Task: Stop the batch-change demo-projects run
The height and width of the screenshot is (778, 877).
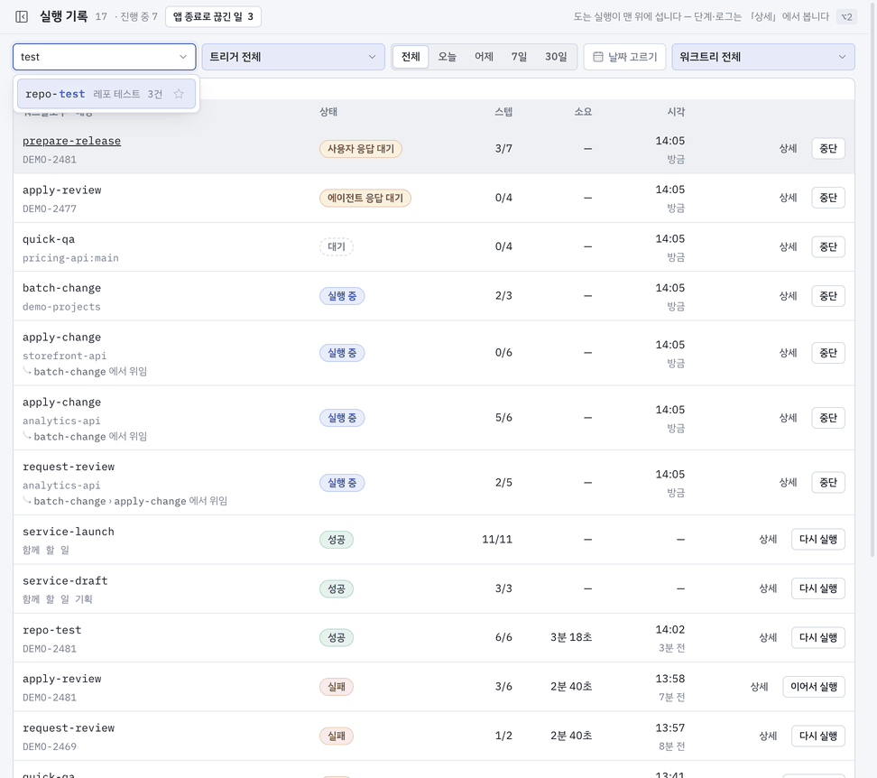Action: point(827,296)
